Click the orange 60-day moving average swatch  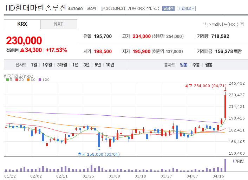tap(28, 80)
